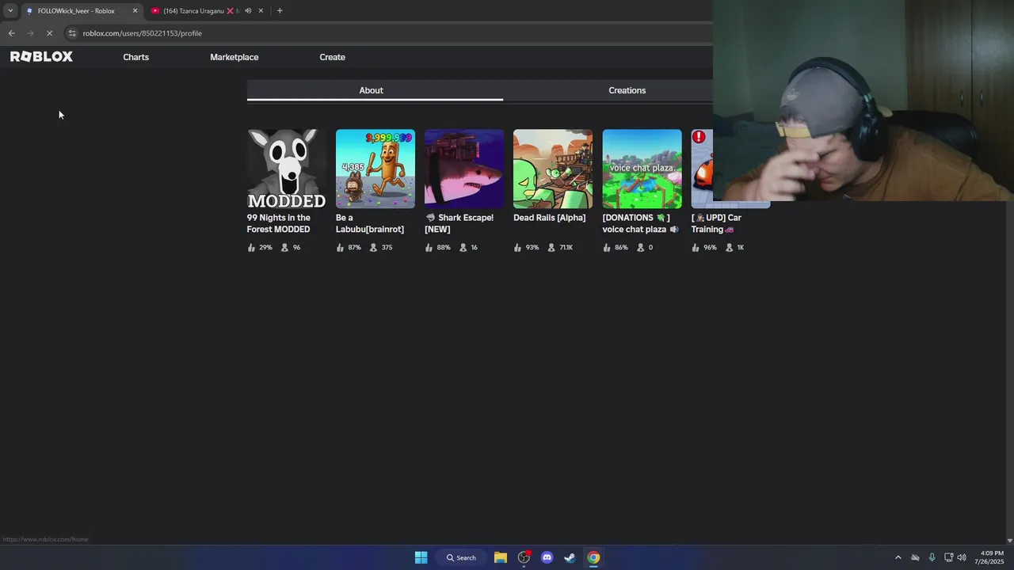Screen dimensions: 1014x570
Task: Stop loading the current page
Action: click(49, 33)
